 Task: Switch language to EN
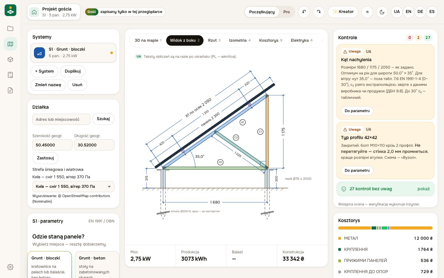tap(409, 12)
